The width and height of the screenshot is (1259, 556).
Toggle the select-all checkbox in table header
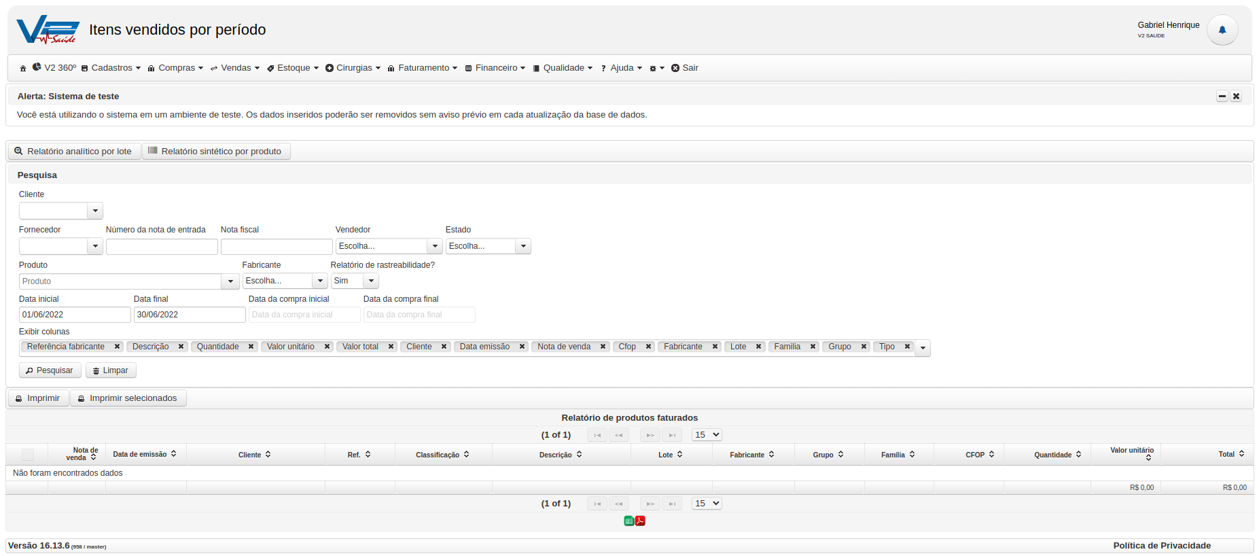27,455
